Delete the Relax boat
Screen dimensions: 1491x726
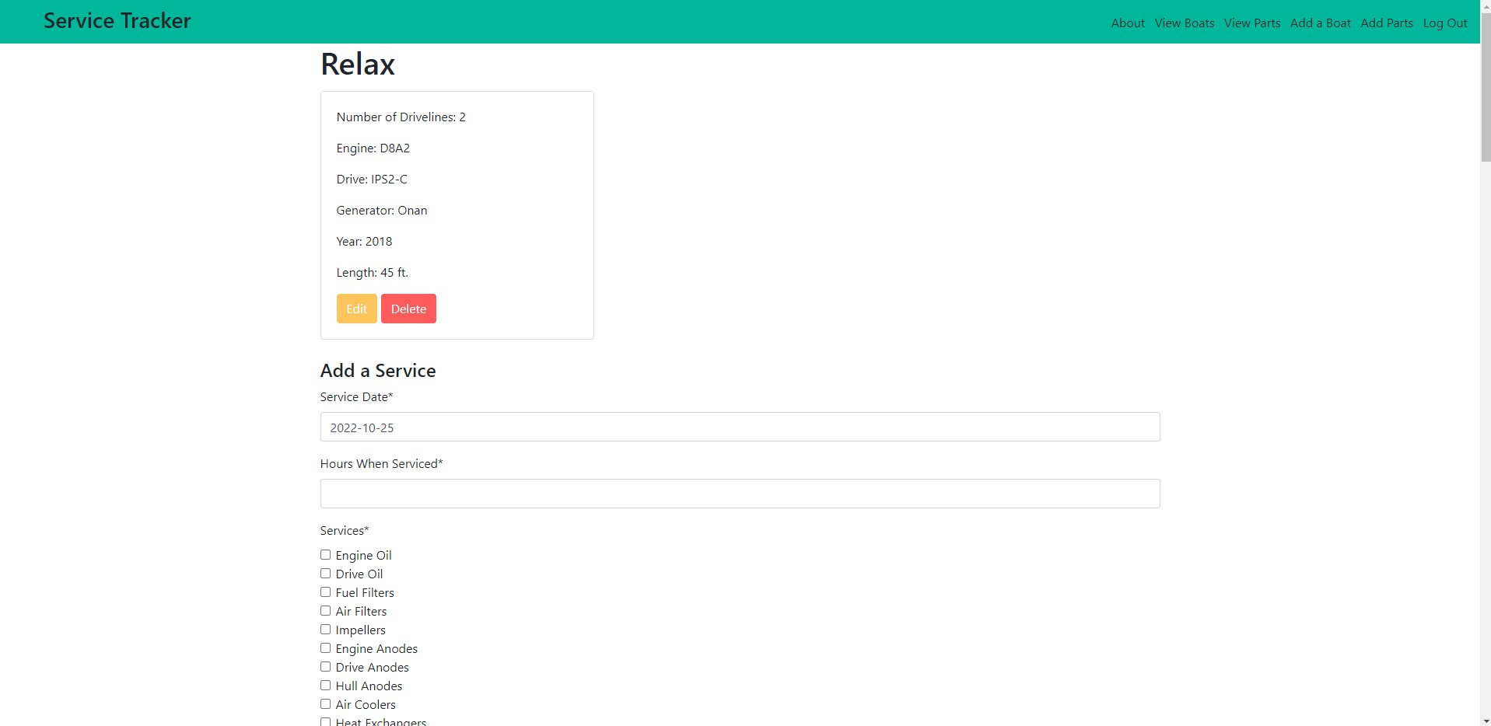[408, 308]
